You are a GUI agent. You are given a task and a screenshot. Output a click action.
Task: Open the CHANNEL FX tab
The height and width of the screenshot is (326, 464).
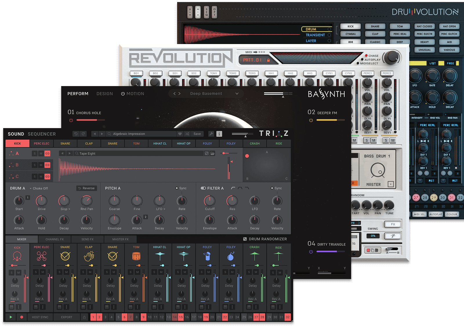point(54,239)
